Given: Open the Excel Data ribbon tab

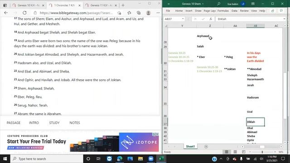Looking at the screenshot, I should (234, 11).
